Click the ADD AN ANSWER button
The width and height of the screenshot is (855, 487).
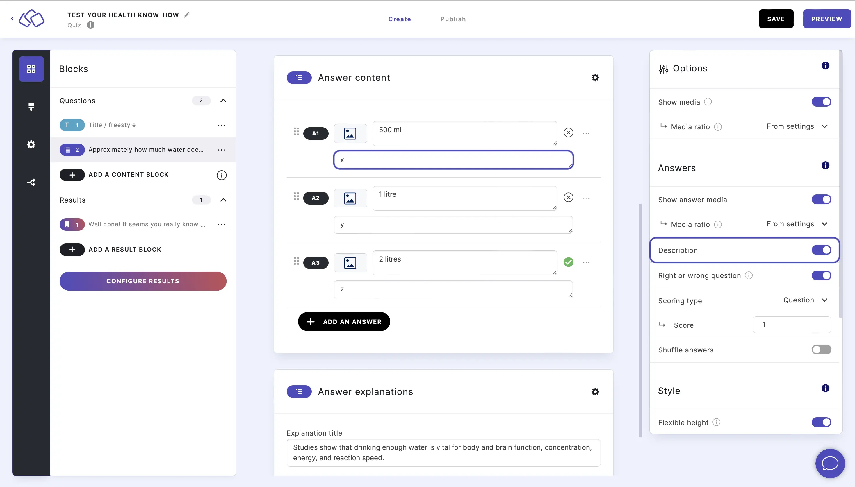(344, 322)
